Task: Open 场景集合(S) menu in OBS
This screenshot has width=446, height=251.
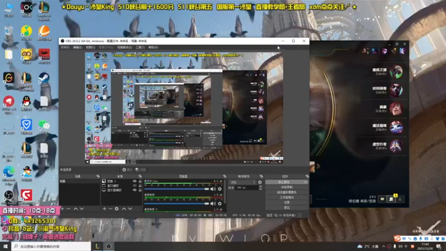Action: tap(124, 47)
